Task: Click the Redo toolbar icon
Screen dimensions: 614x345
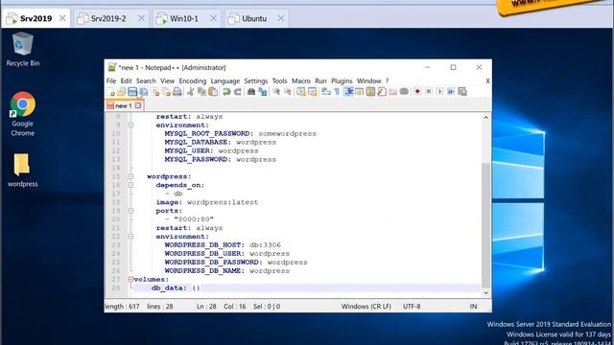Action: (x=238, y=92)
